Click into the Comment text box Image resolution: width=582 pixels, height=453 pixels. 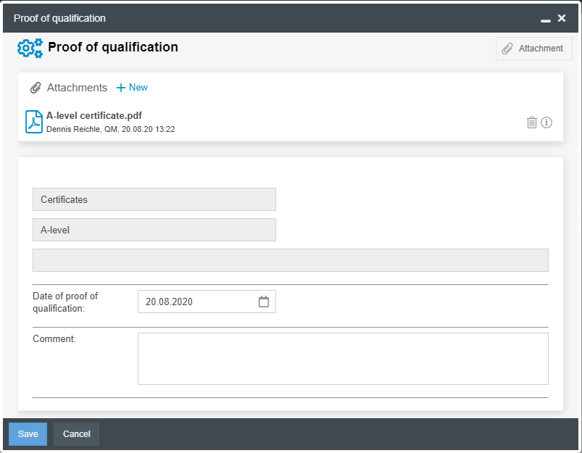[342, 358]
